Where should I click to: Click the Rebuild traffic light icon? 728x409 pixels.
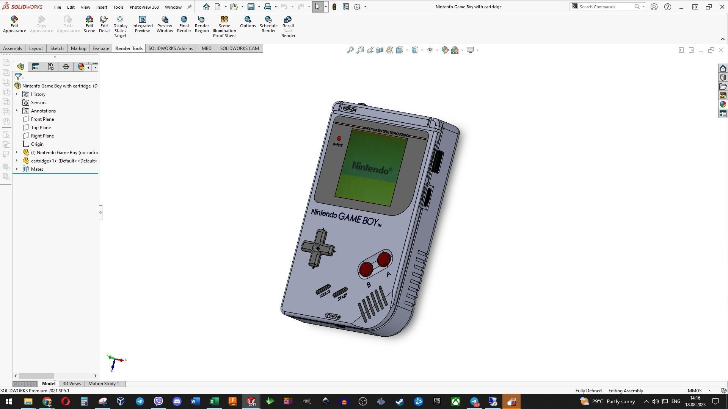pos(334,7)
